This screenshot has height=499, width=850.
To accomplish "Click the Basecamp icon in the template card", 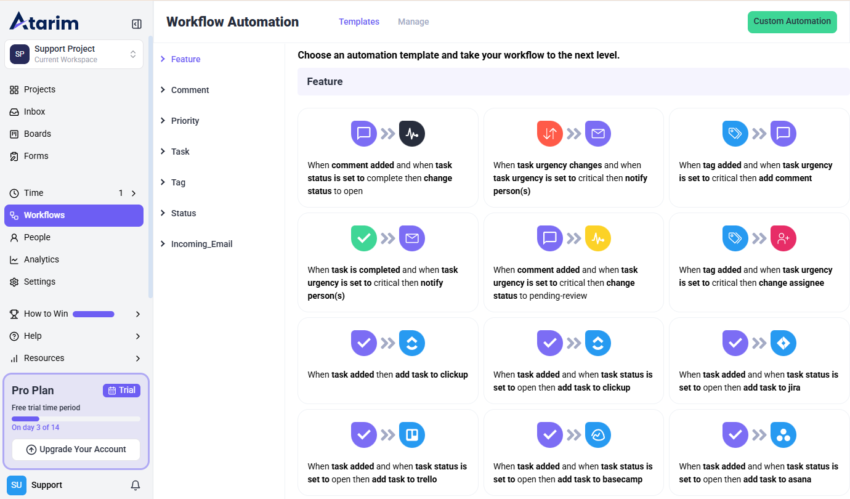I will pyautogui.click(x=597, y=435).
